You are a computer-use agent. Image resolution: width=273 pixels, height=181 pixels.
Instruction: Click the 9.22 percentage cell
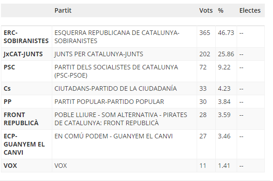224,67
